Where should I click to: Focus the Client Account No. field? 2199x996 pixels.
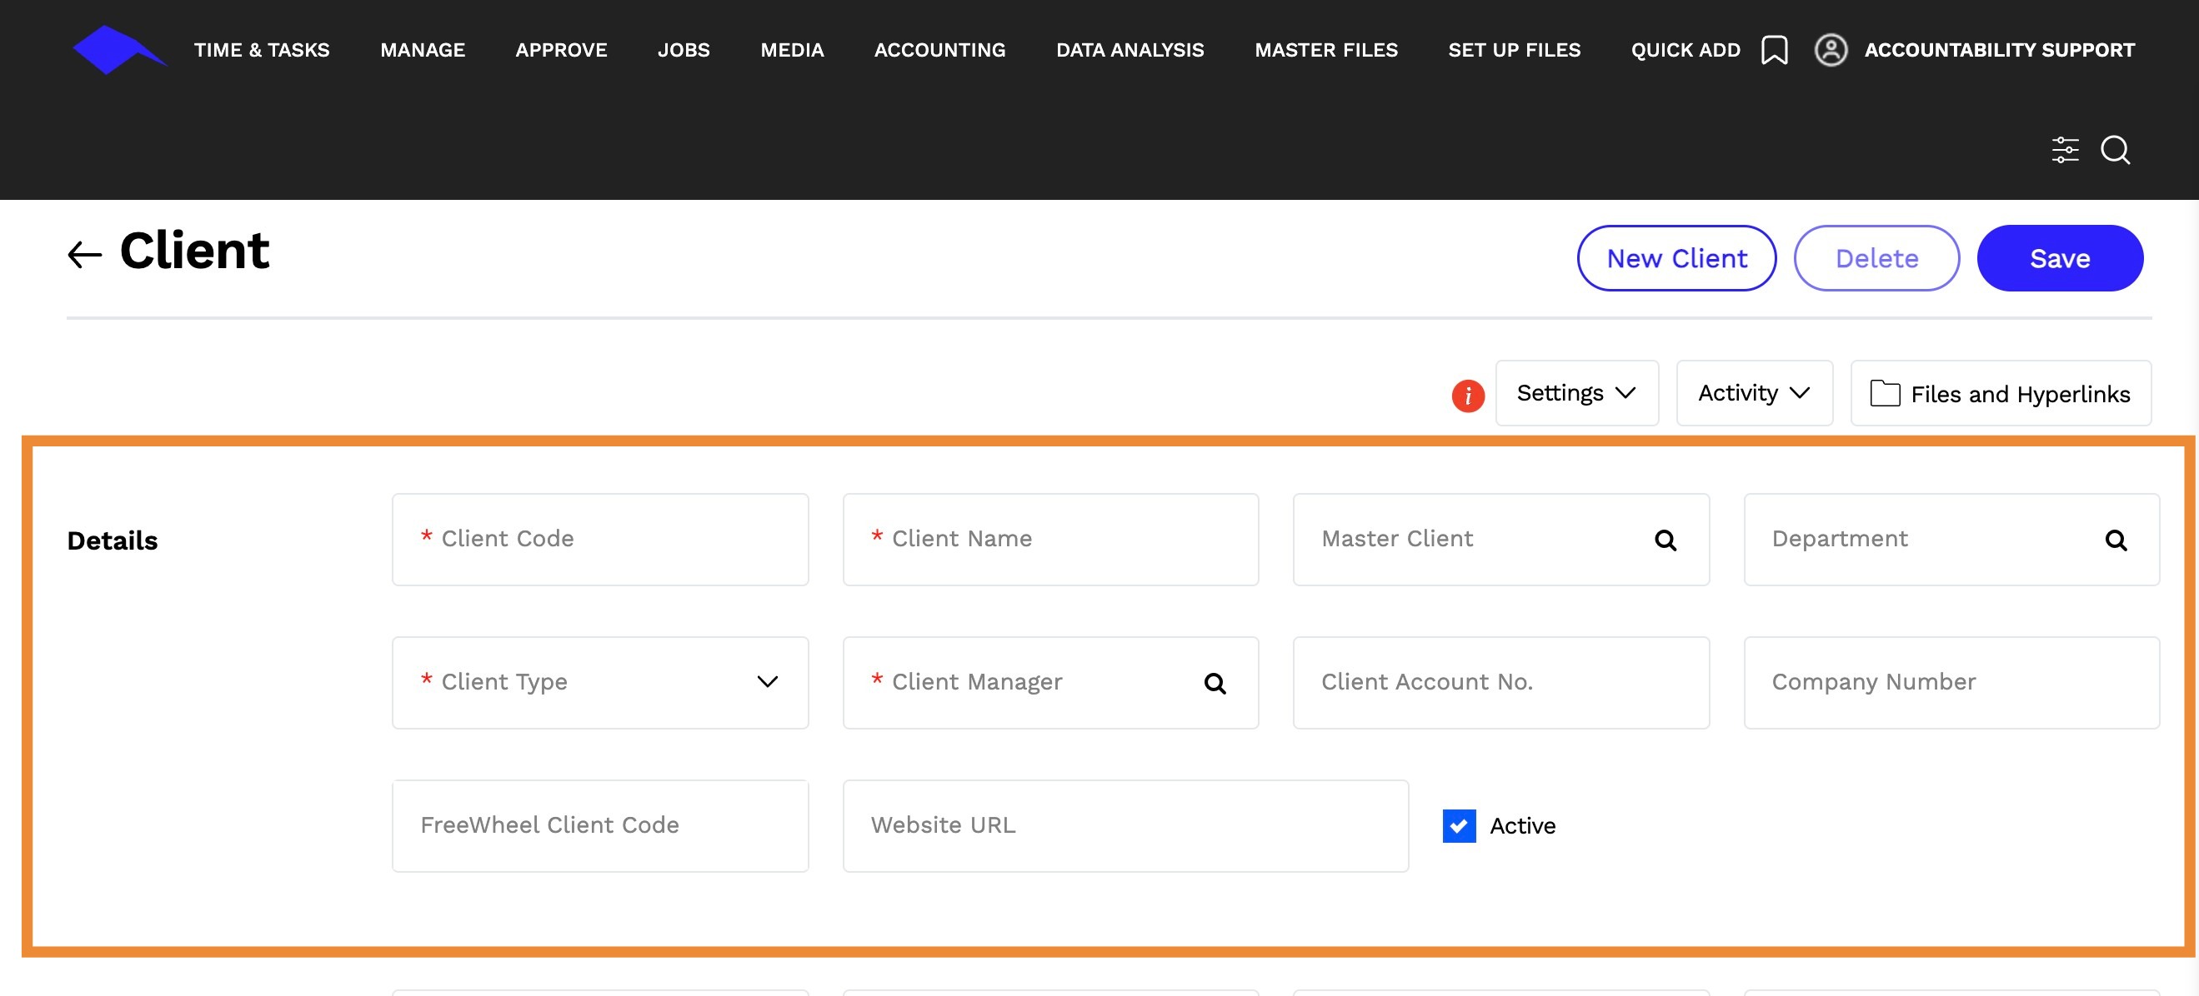(x=1500, y=682)
